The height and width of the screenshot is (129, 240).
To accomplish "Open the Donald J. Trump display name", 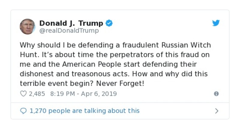I will pos(71,23).
